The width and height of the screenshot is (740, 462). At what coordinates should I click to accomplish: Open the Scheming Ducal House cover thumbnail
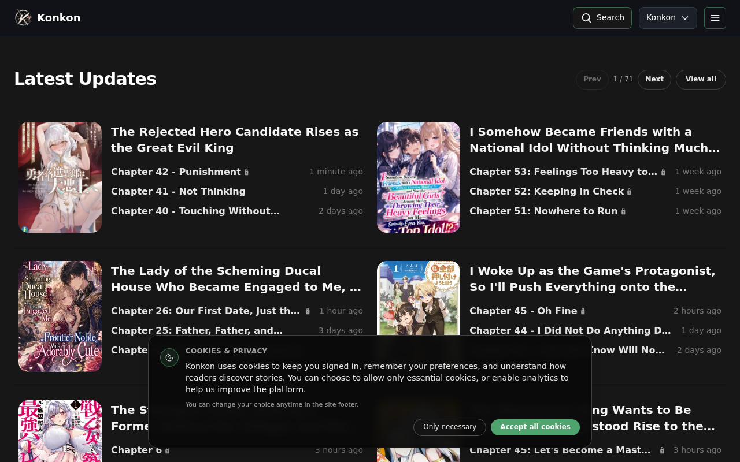click(x=60, y=316)
